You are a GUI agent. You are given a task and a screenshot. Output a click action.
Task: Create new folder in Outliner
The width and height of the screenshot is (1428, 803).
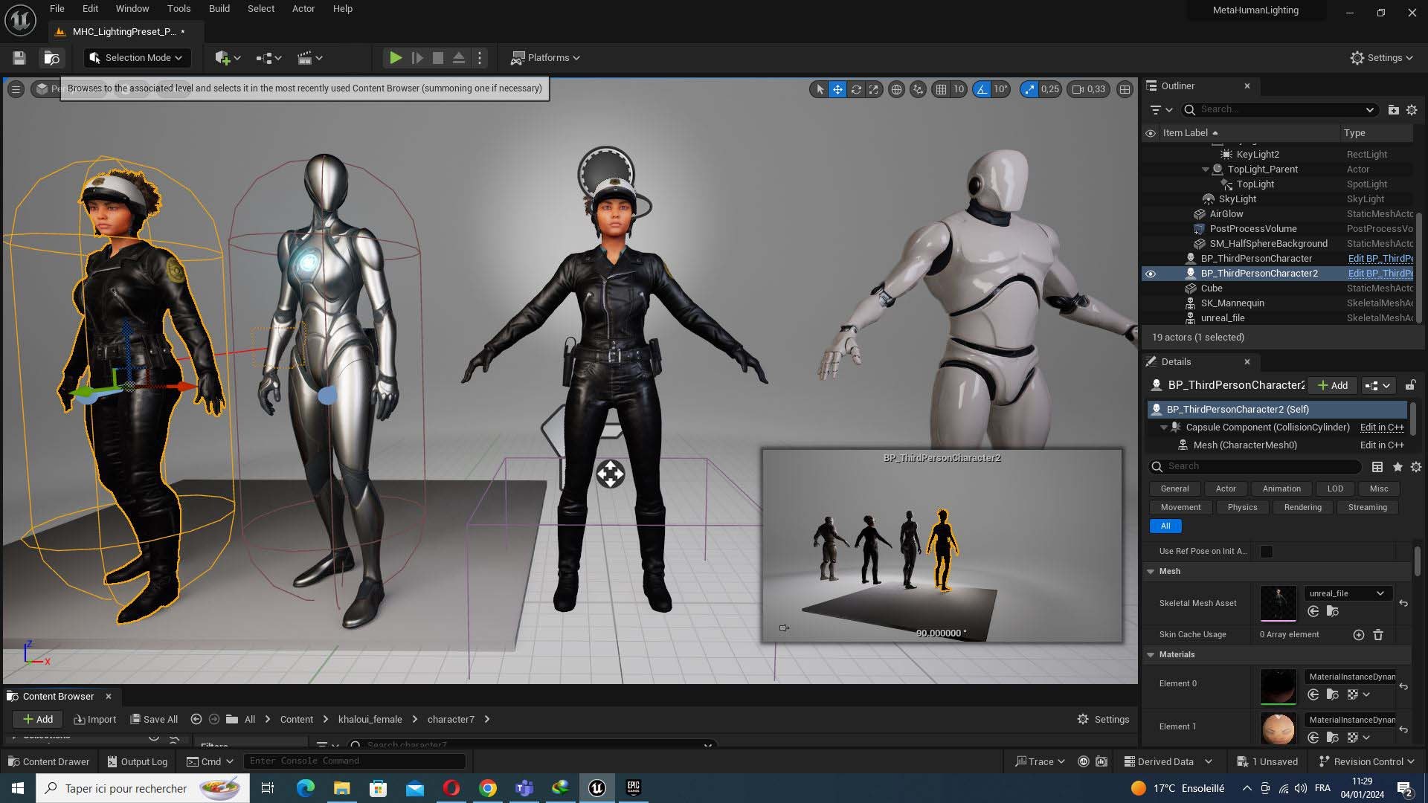tap(1393, 110)
